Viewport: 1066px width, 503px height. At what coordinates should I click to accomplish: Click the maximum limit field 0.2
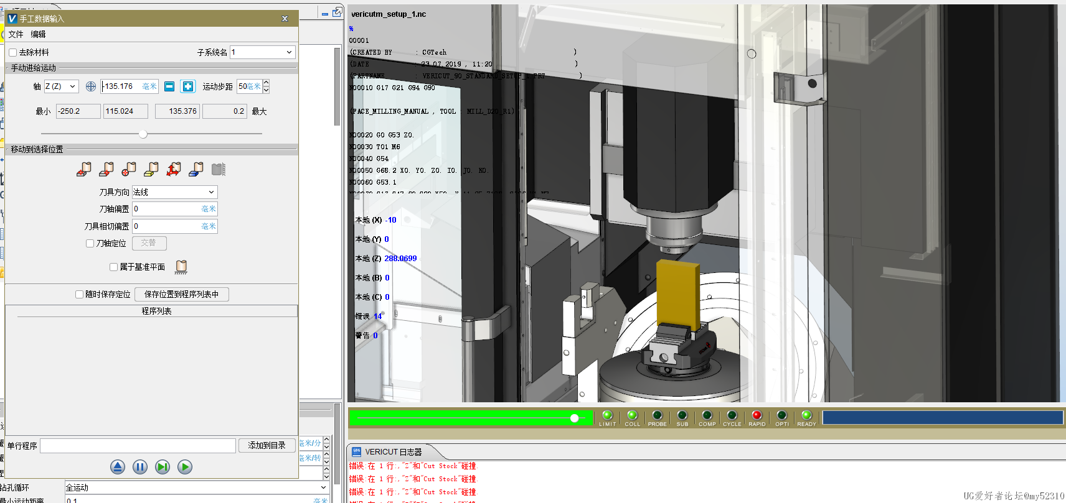225,111
